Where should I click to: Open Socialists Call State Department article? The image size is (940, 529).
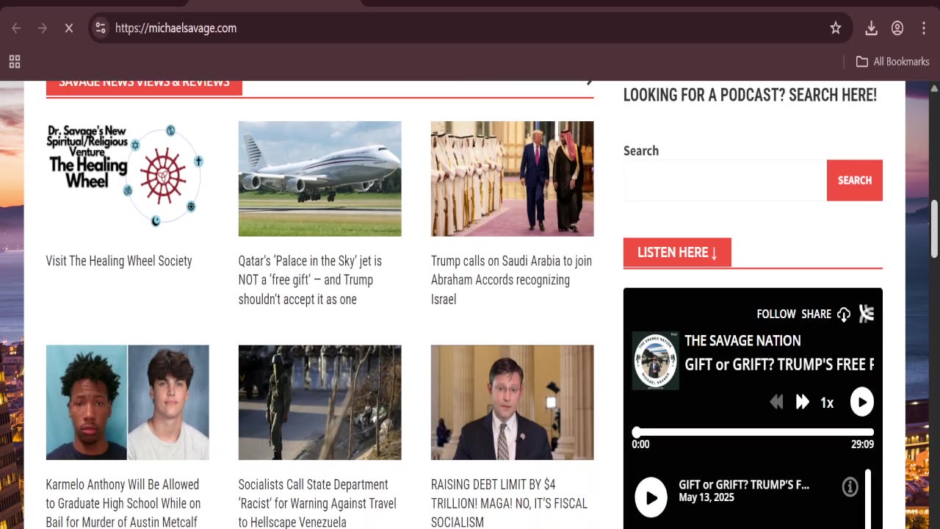coord(317,503)
